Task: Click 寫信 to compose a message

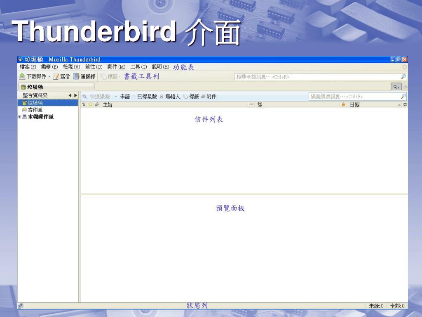Action: tap(61, 76)
